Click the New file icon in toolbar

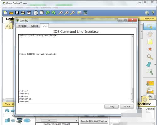(x=5, y=13)
